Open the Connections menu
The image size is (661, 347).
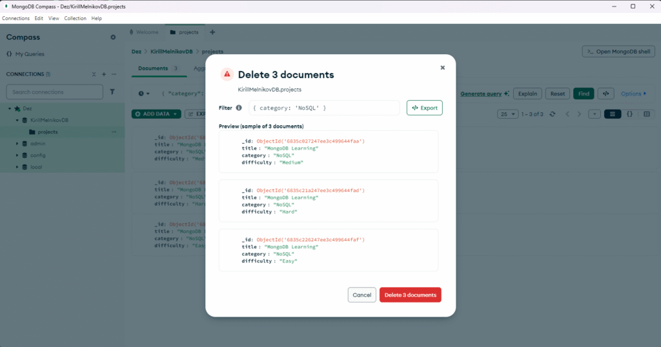click(15, 19)
